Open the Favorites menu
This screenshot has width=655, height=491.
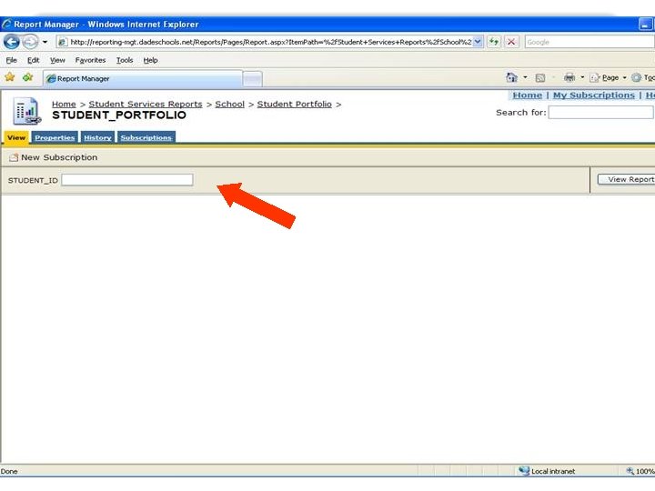(x=90, y=60)
